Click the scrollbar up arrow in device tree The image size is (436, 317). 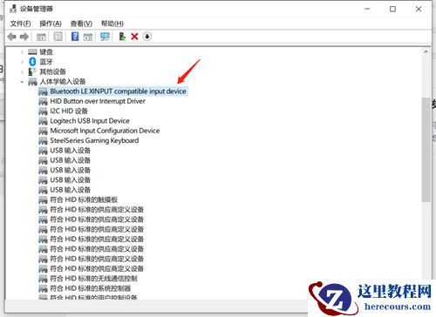coord(426,52)
